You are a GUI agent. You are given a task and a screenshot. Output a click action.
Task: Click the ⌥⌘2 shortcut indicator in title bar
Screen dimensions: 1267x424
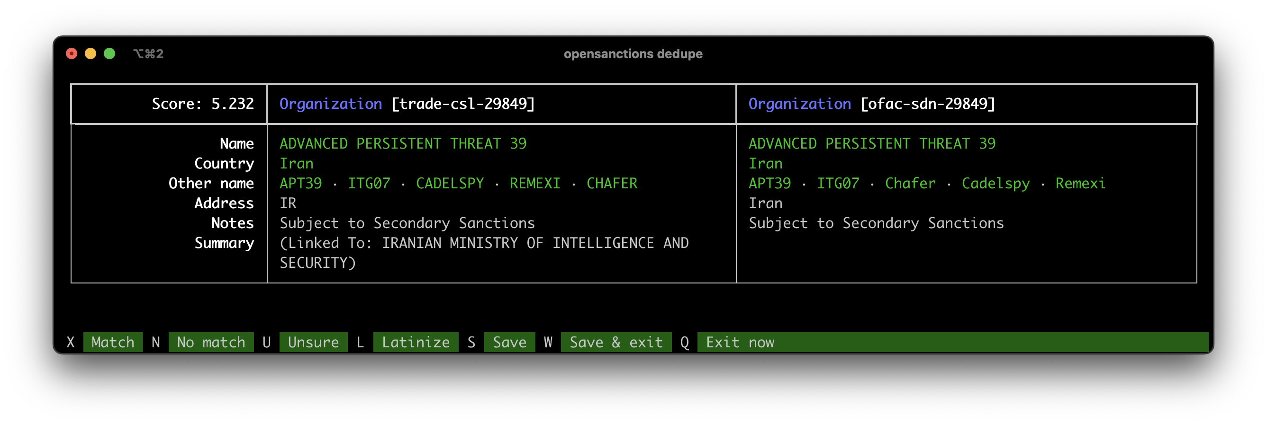[148, 53]
